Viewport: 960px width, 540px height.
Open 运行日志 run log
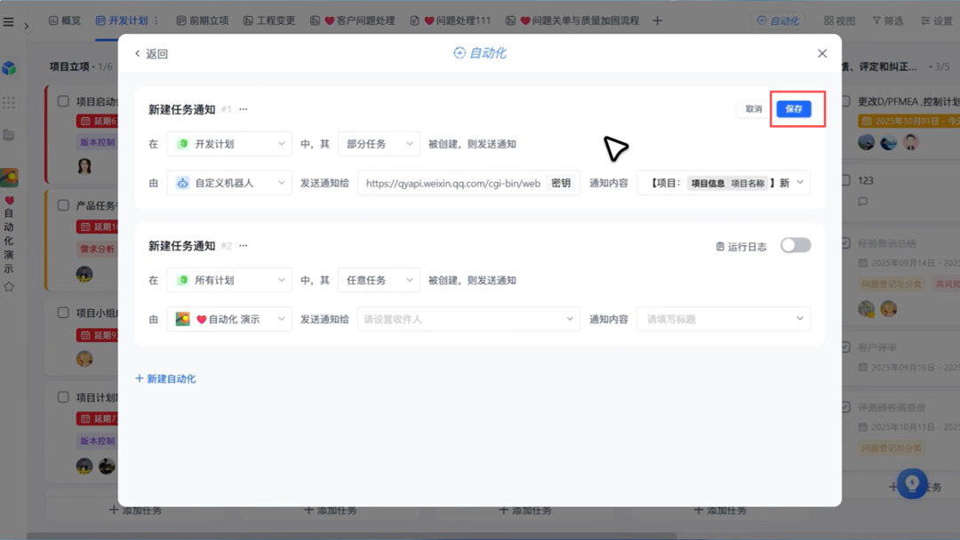pyautogui.click(x=740, y=246)
